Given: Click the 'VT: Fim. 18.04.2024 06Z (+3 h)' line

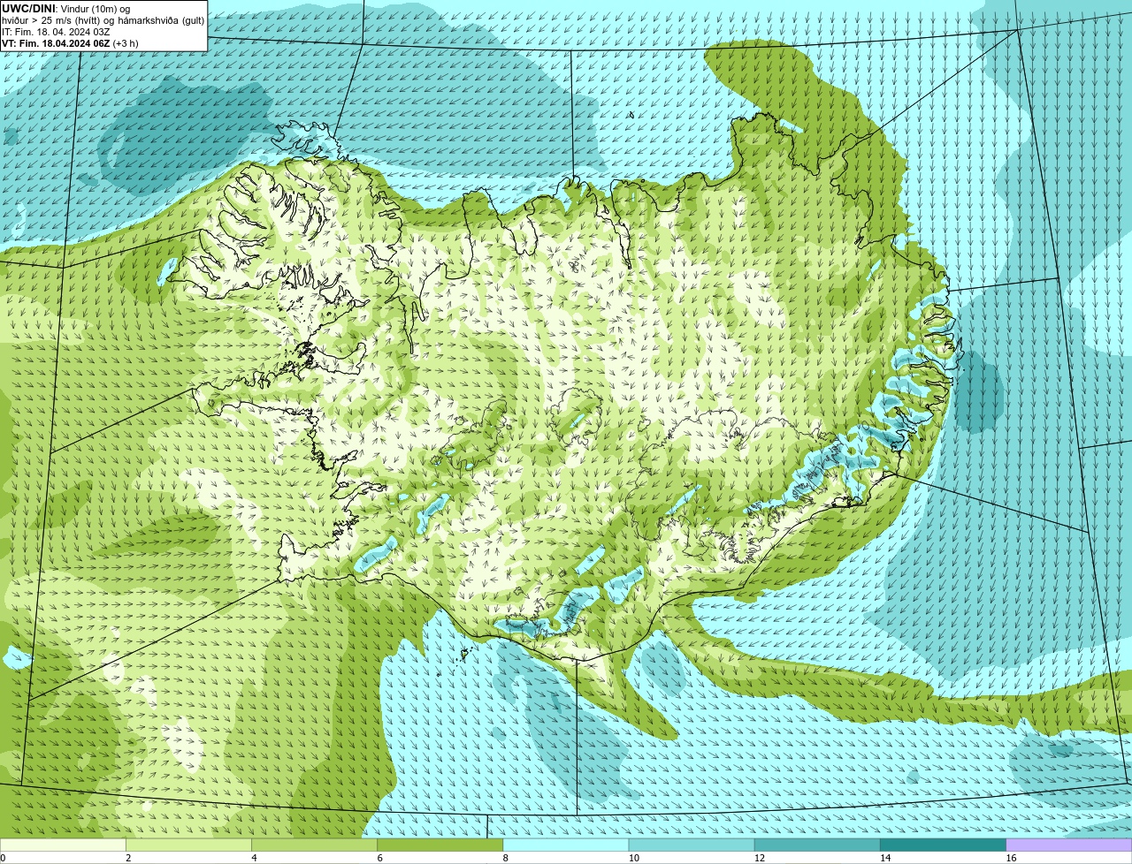Looking at the screenshot, I should pyautogui.click(x=70, y=43).
